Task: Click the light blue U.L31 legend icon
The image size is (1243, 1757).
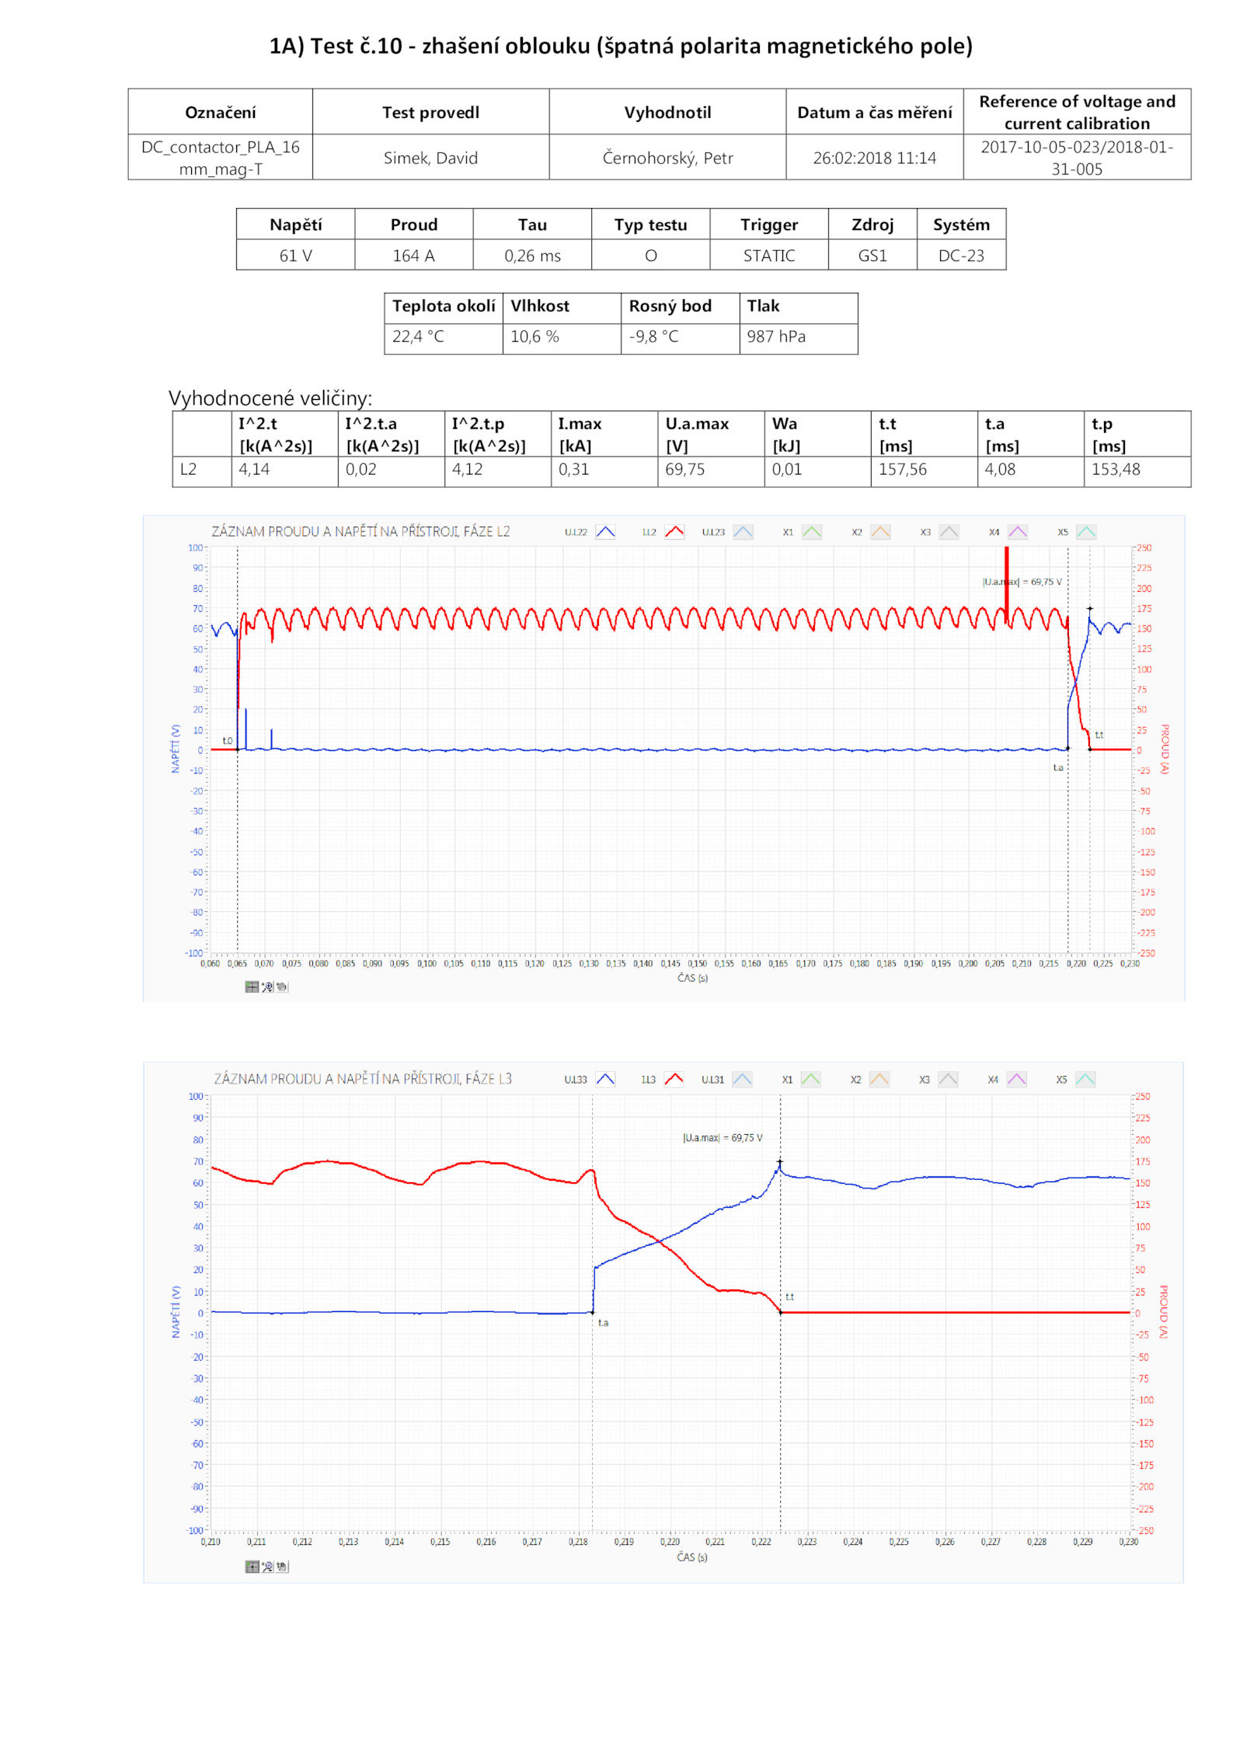Action: tap(742, 1079)
